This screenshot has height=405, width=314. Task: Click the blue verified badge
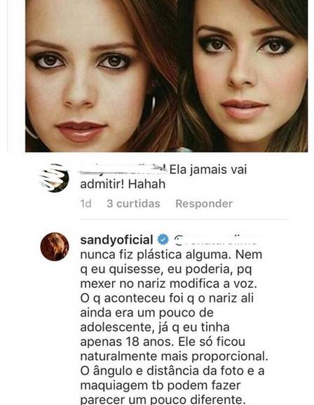(163, 239)
